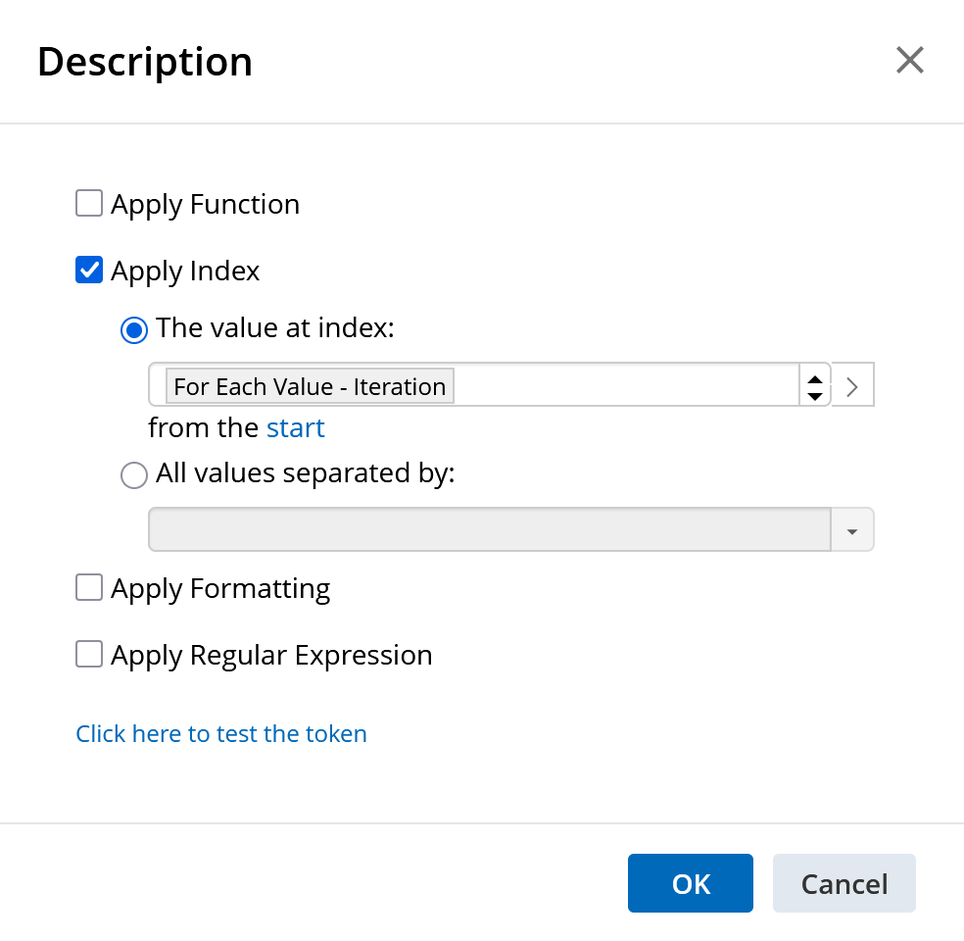The image size is (964, 941).
Task: Enable the Apply Function checkbox
Action: 89,204
